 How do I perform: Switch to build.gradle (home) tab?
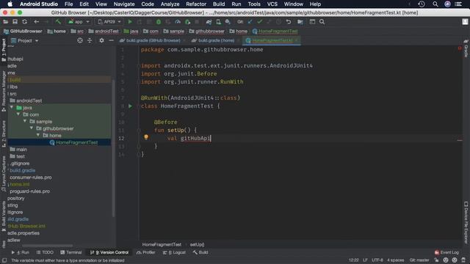[x=216, y=40]
